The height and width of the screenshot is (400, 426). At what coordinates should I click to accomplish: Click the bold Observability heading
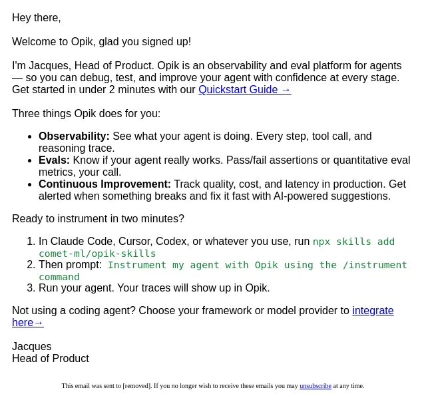click(x=74, y=136)
